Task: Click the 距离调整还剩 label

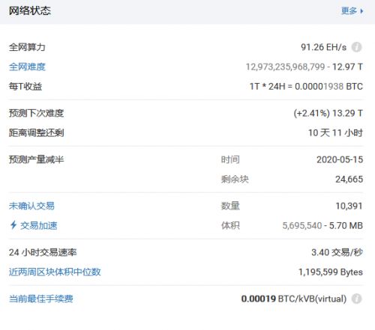Action: (37, 132)
